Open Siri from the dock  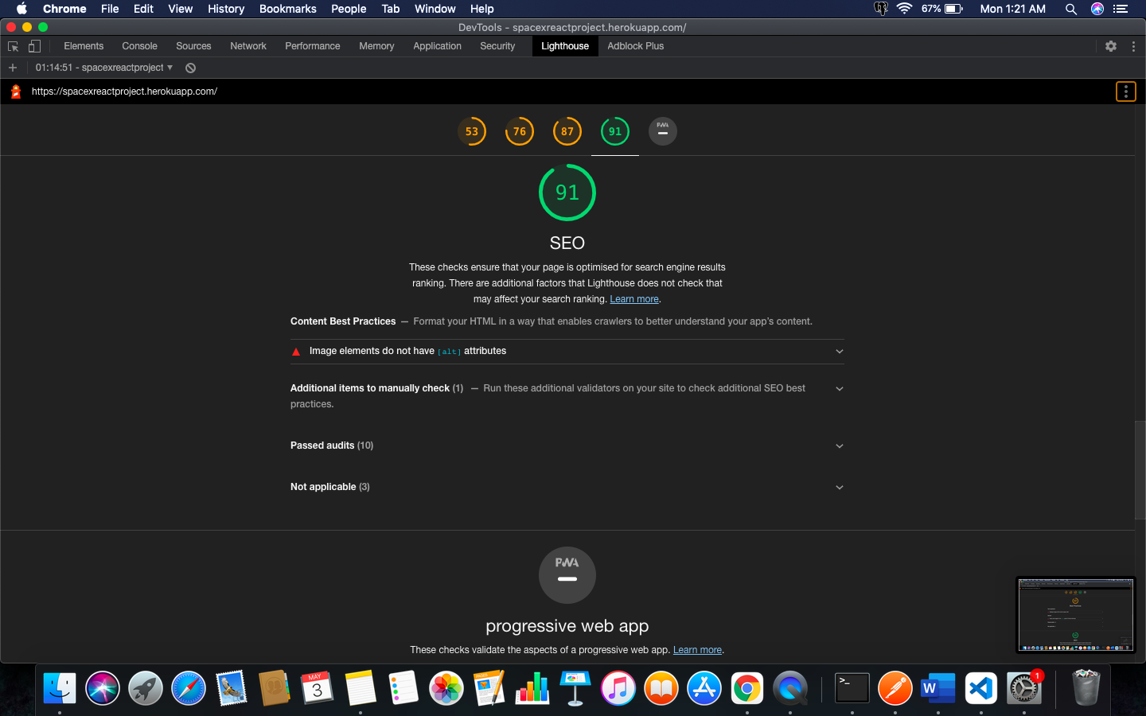click(x=103, y=688)
